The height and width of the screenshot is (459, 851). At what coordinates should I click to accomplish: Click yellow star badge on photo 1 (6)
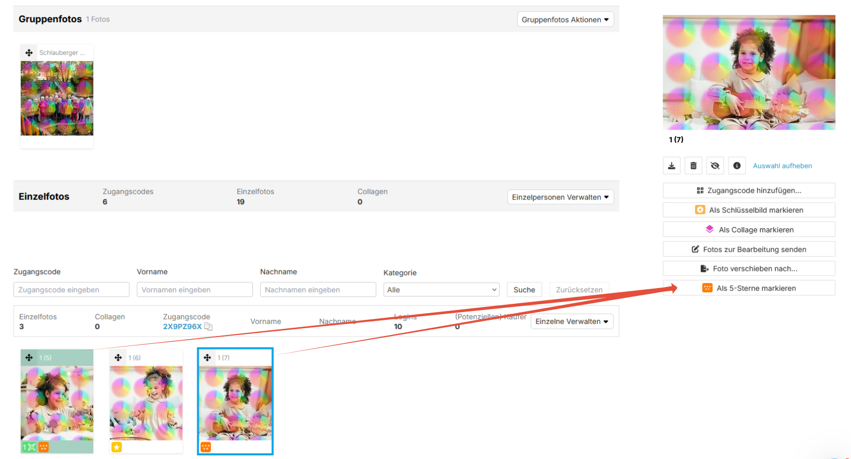point(117,447)
